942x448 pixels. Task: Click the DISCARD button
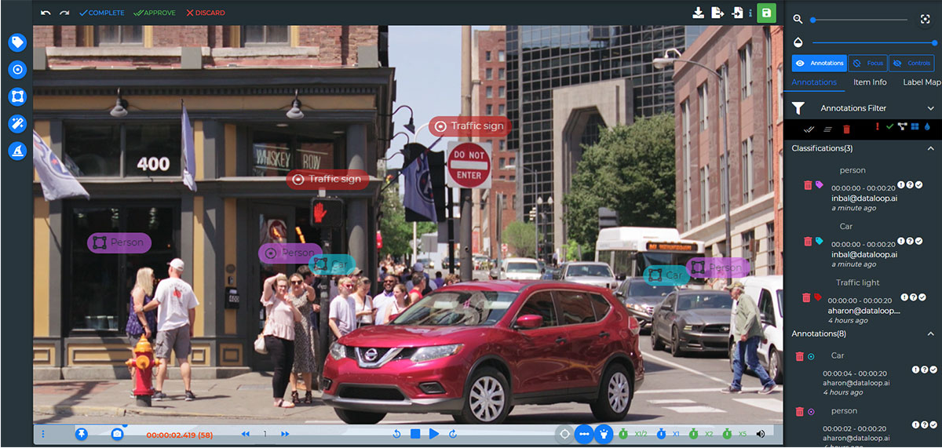pos(206,13)
